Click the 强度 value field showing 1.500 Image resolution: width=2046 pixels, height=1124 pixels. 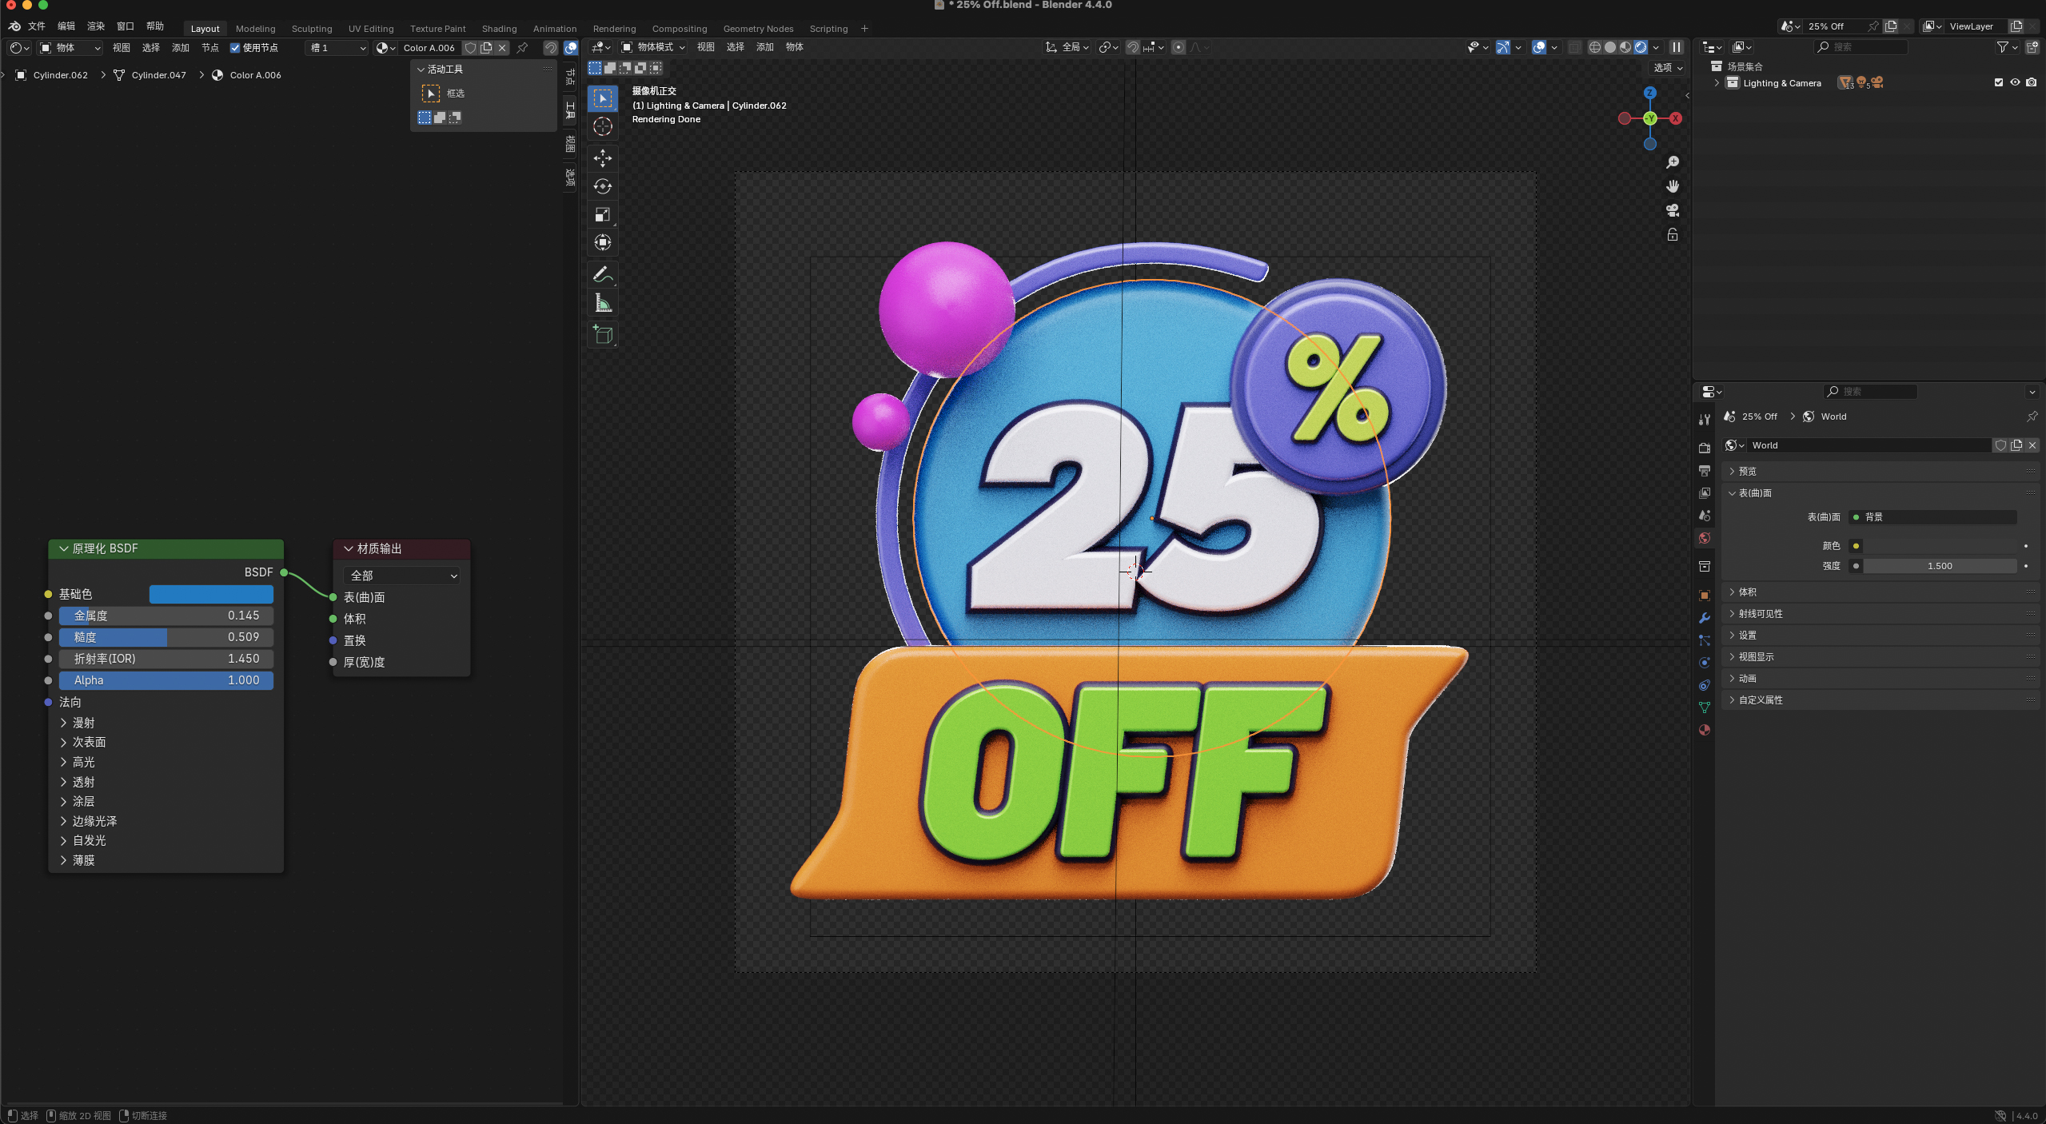(1939, 566)
